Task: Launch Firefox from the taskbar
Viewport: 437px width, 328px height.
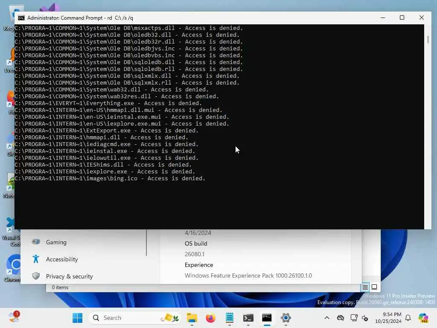Action: (210, 318)
